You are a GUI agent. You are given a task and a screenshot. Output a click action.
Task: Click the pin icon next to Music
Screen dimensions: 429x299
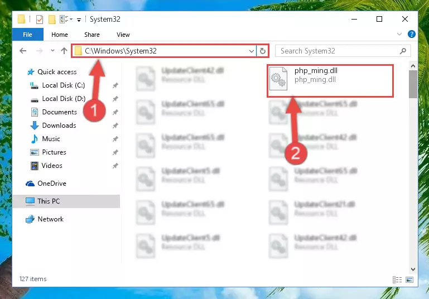click(x=115, y=139)
